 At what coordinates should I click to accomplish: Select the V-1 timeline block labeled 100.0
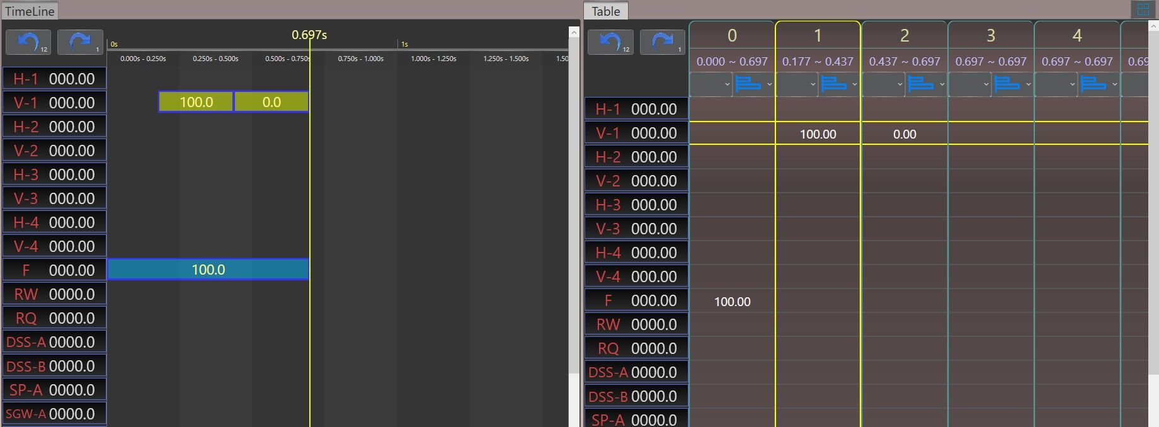(x=196, y=102)
